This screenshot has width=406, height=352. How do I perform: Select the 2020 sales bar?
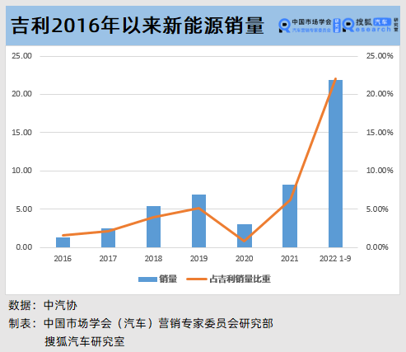tap(245, 236)
